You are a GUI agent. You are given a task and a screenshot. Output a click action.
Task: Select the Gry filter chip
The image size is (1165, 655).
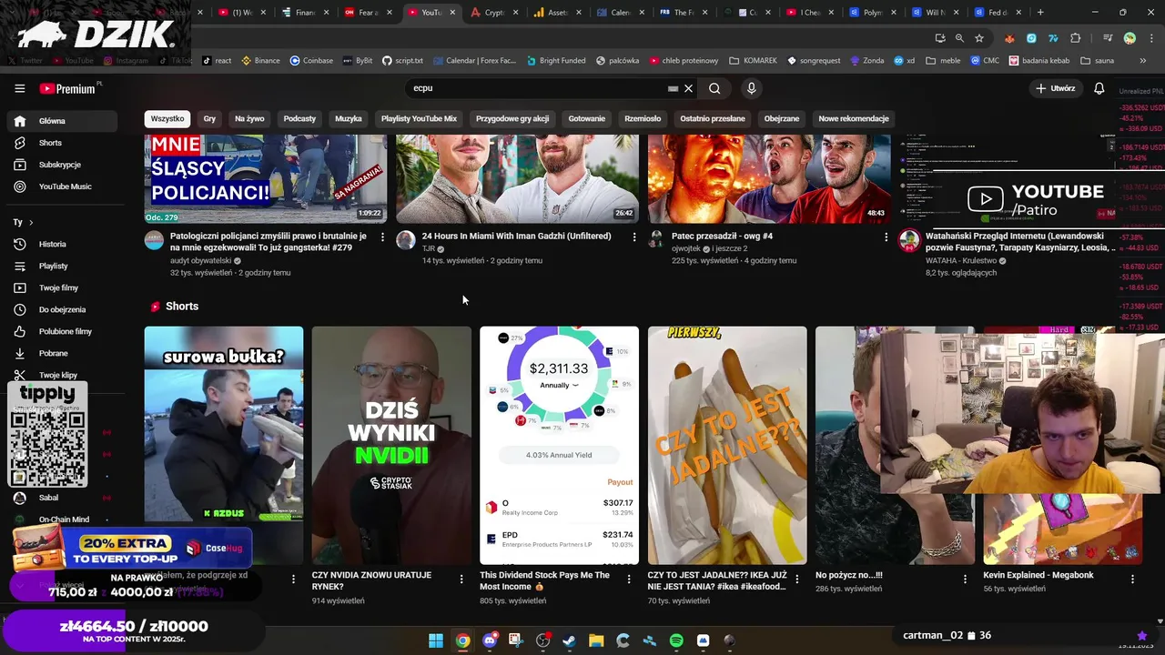[209, 118]
